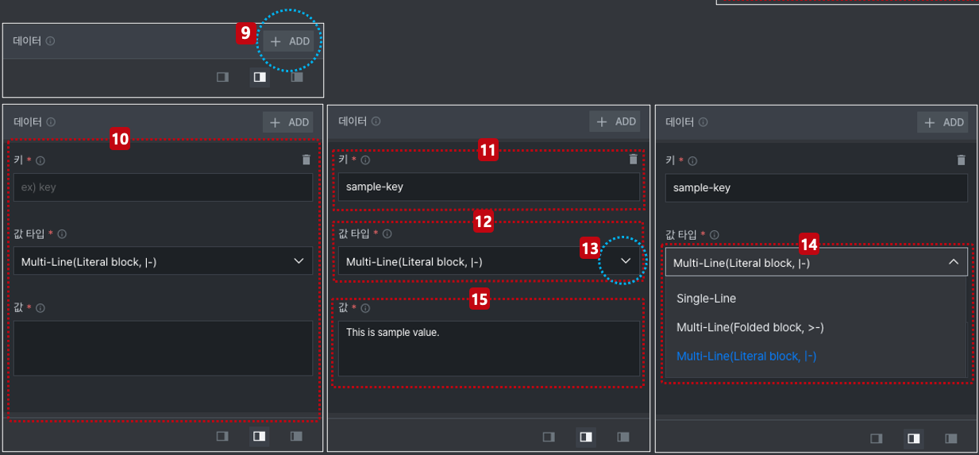
Task: Click 데이터 info icon in panel with sample value text
Action: (x=376, y=121)
